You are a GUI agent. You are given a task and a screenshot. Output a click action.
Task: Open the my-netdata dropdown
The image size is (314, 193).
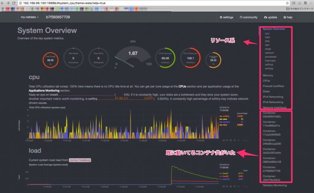(30, 17)
